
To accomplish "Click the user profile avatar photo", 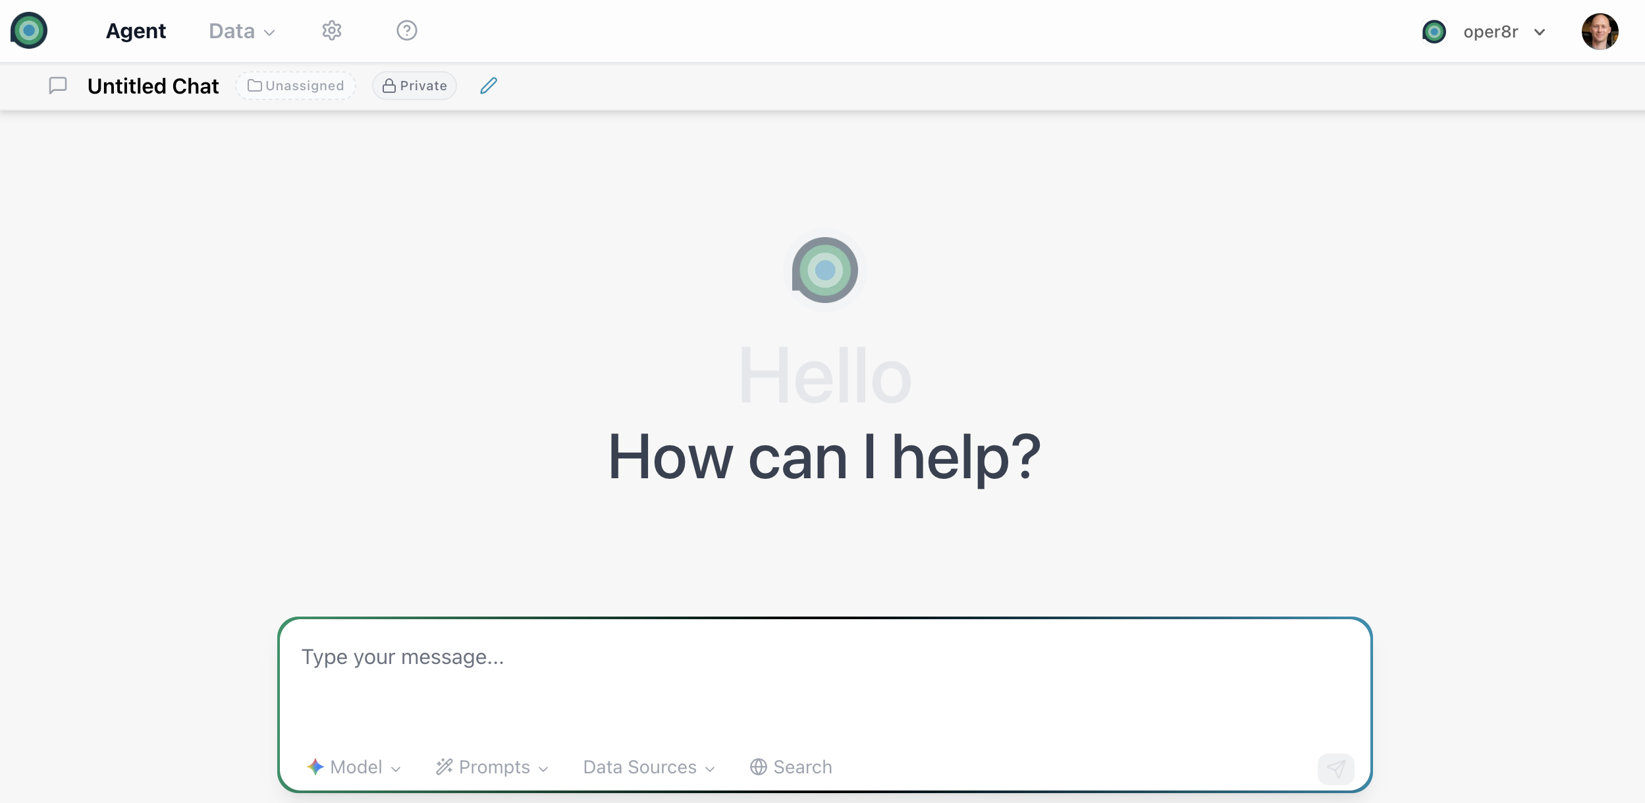I will pos(1600,31).
